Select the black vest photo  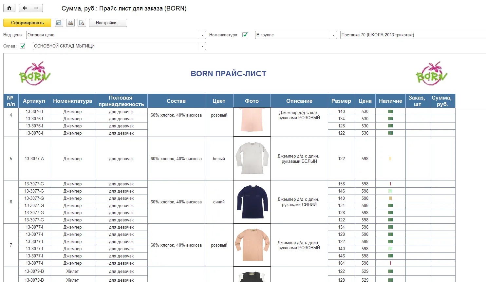tap(252, 275)
